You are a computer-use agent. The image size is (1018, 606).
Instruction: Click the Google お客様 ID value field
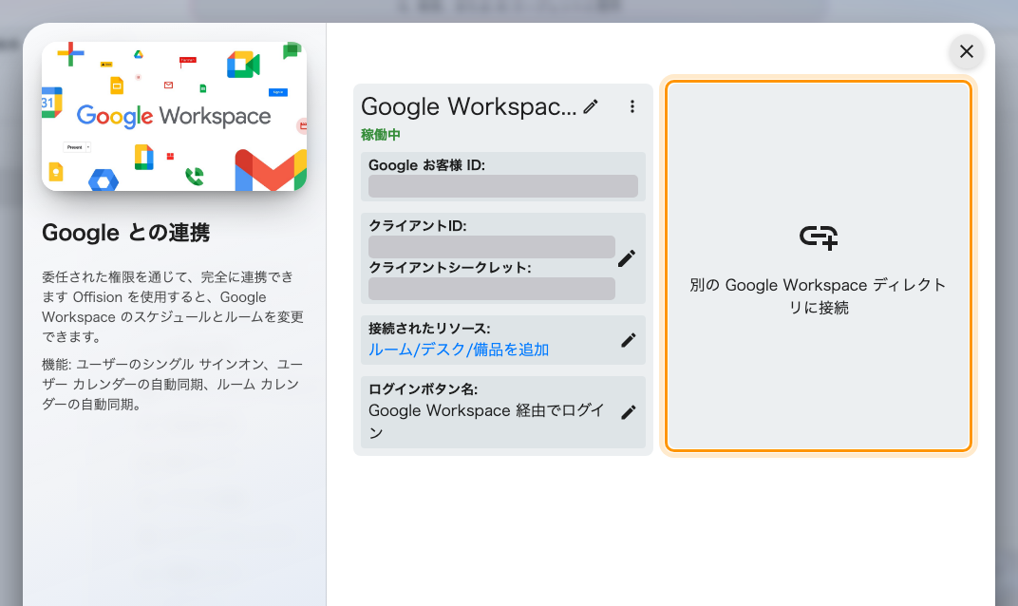click(x=503, y=186)
